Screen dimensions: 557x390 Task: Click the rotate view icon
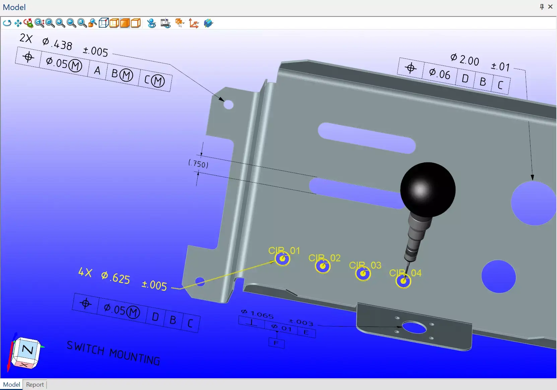tap(7, 23)
